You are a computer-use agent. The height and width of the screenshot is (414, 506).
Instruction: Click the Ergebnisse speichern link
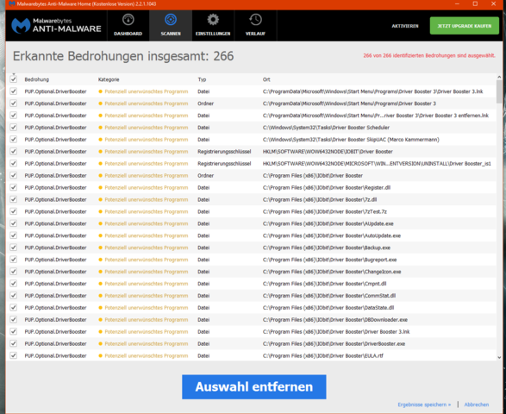pyautogui.click(x=424, y=405)
